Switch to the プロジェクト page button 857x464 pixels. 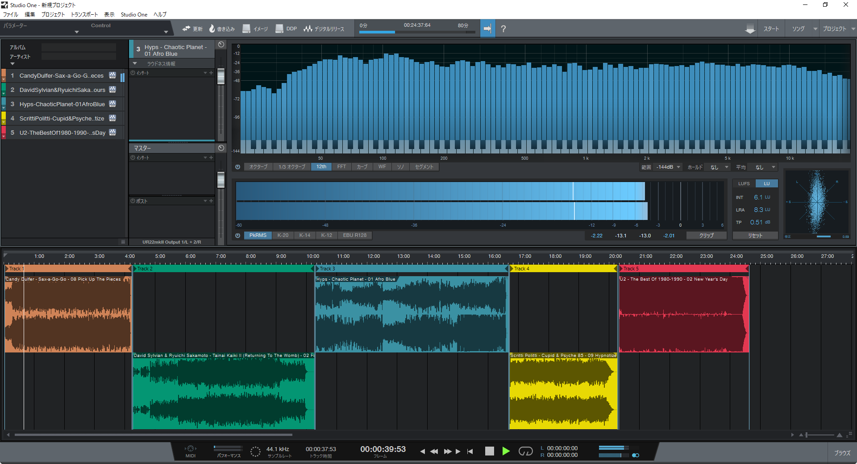(x=834, y=29)
